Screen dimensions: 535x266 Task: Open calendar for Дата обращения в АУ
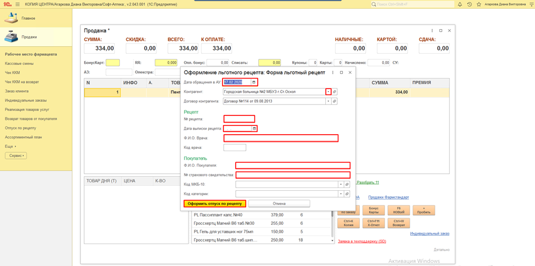point(254,82)
